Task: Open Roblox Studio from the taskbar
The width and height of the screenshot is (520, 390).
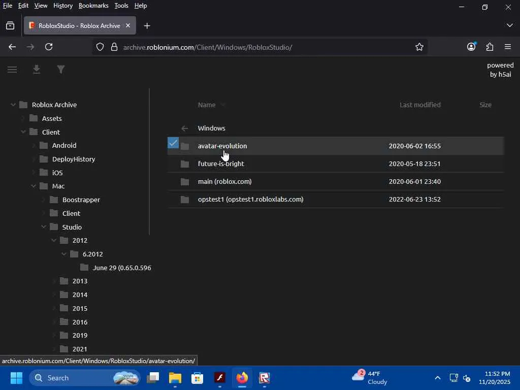Action: [264, 378]
